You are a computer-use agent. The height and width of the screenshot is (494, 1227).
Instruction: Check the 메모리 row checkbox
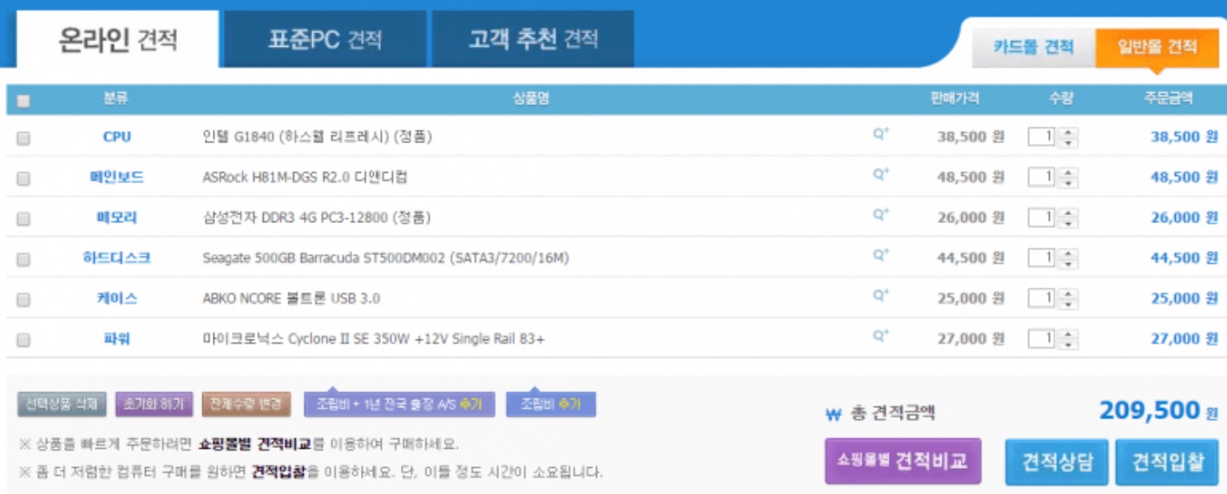tap(23, 219)
